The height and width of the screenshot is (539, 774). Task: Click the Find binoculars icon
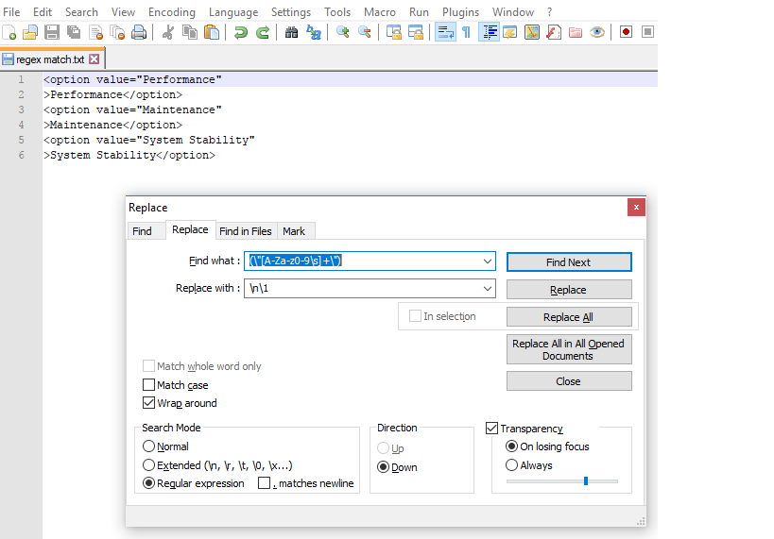[x=292, y=32]
